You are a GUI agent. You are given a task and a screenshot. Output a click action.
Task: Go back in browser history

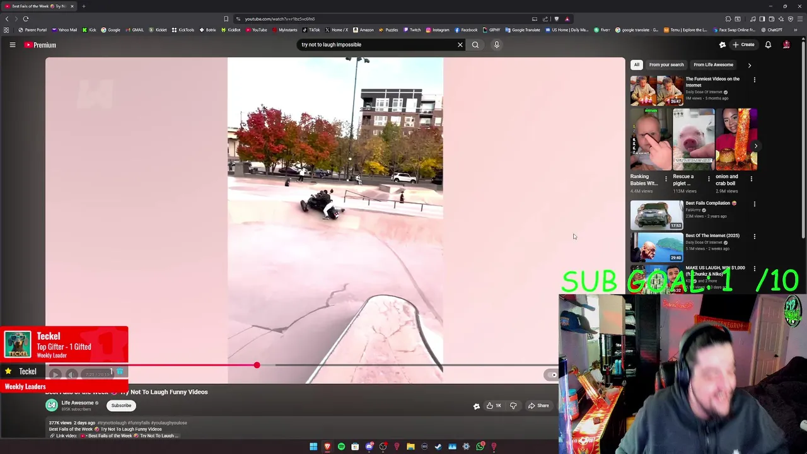tap(7, 19)
